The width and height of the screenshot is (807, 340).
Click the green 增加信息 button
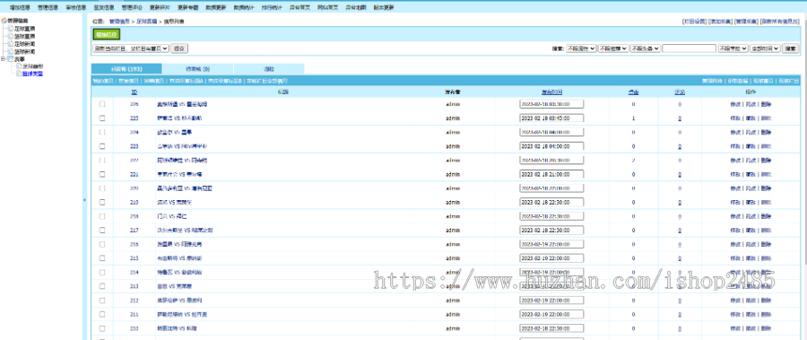(x=106, y=34)
